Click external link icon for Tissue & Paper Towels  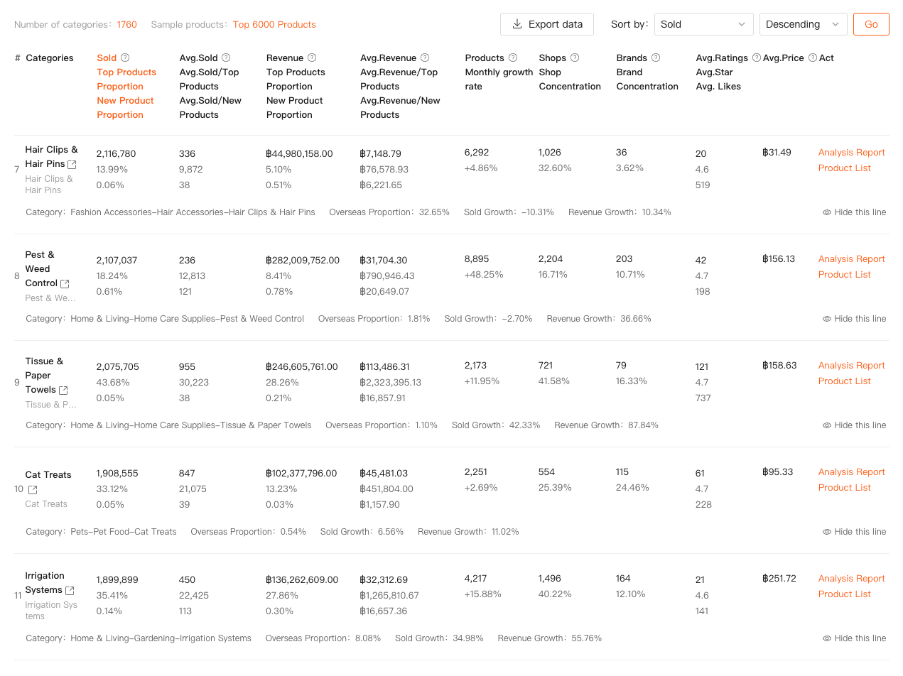pyautogui.click(x=63, y=390)
